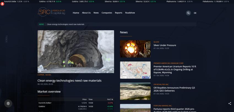The width and height of the screenshot is (234, 112).
Task: Click the vertical SCROLL indicator
Action: 6,39
